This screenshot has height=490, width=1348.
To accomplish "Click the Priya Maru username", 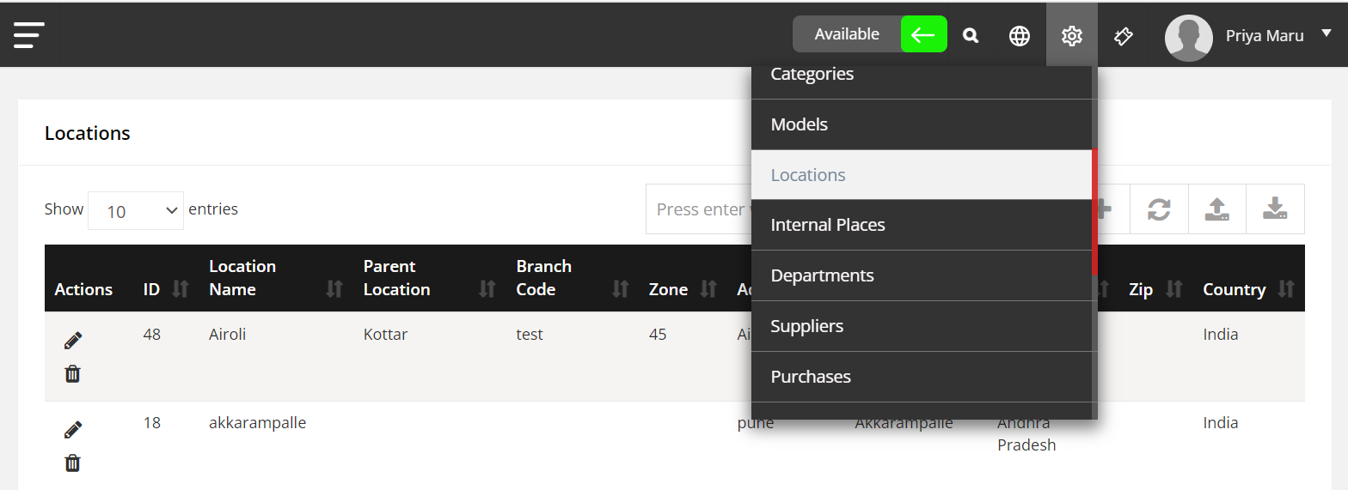I will pos(1265,36).
